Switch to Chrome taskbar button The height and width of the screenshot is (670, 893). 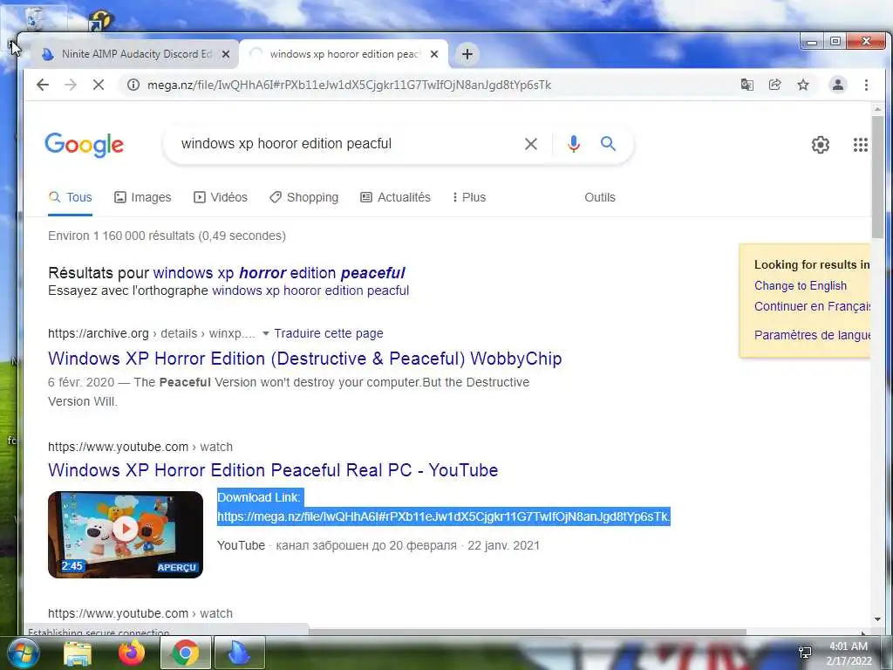[x=185, y=653]
